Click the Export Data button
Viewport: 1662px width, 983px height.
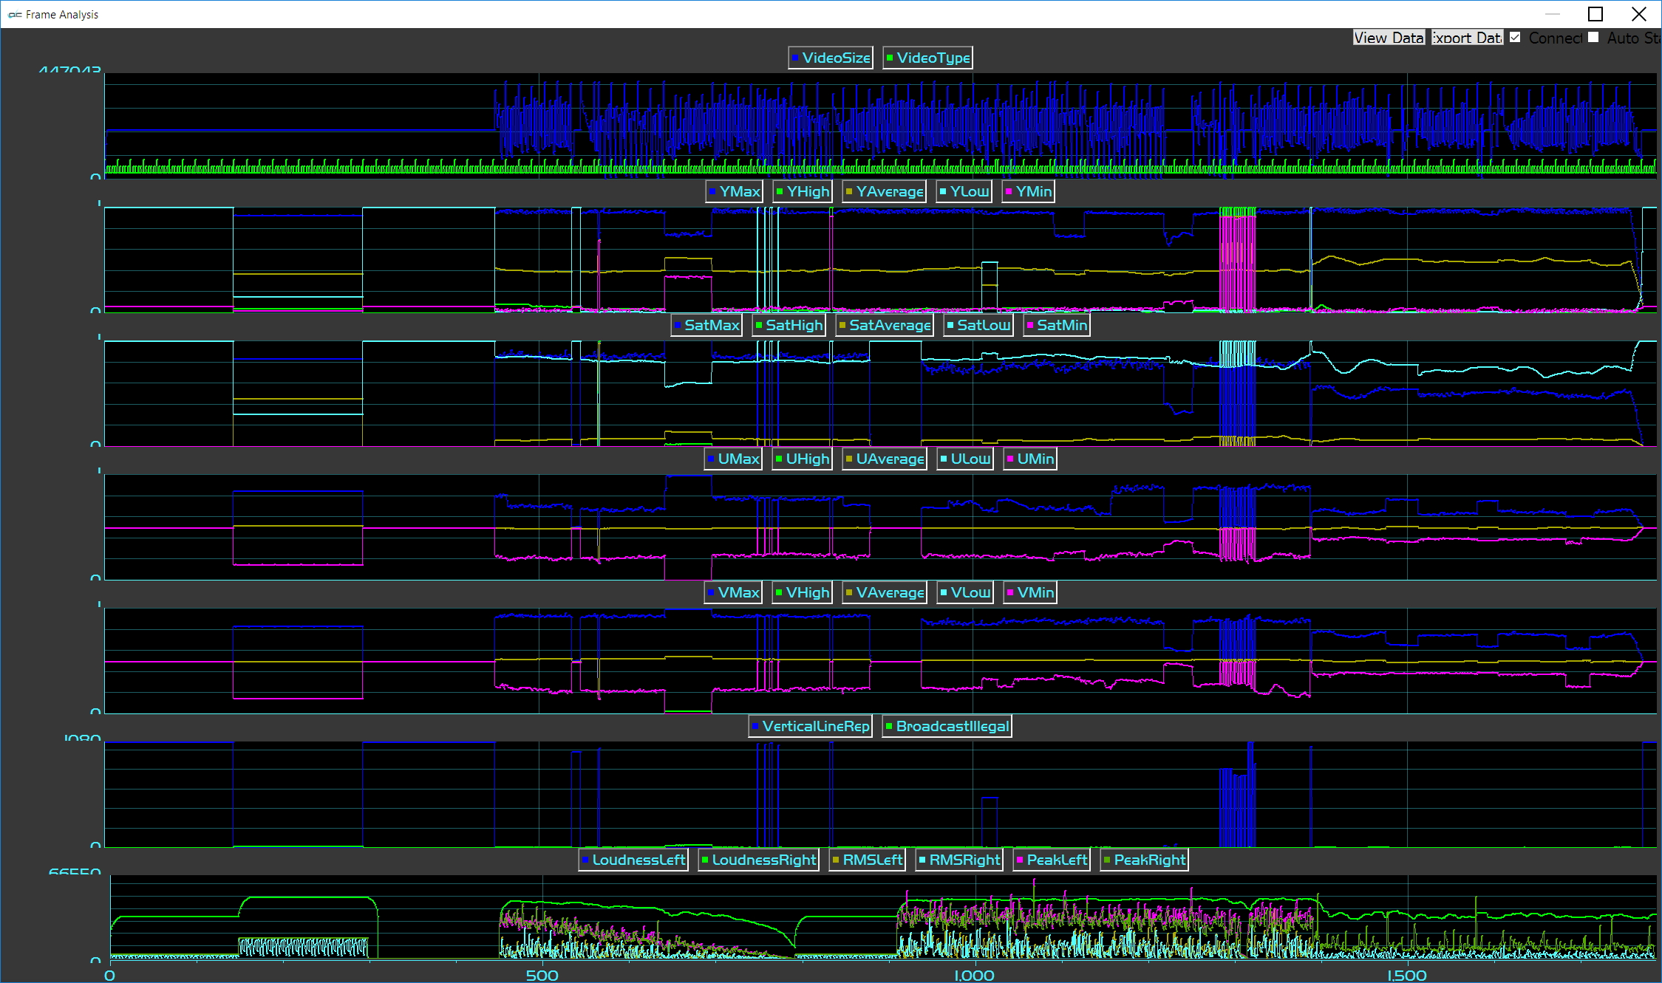pos(1466,38)
